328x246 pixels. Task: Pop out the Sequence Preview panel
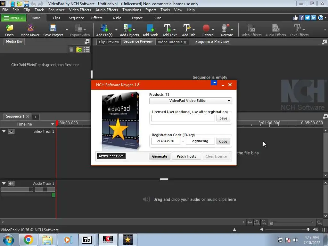[x=324, y=42]
